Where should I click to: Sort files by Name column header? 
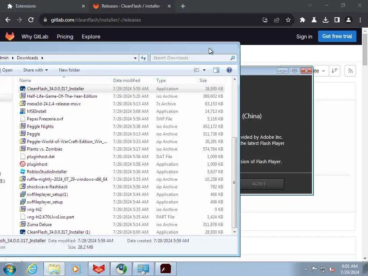click(x=64, y=80)
